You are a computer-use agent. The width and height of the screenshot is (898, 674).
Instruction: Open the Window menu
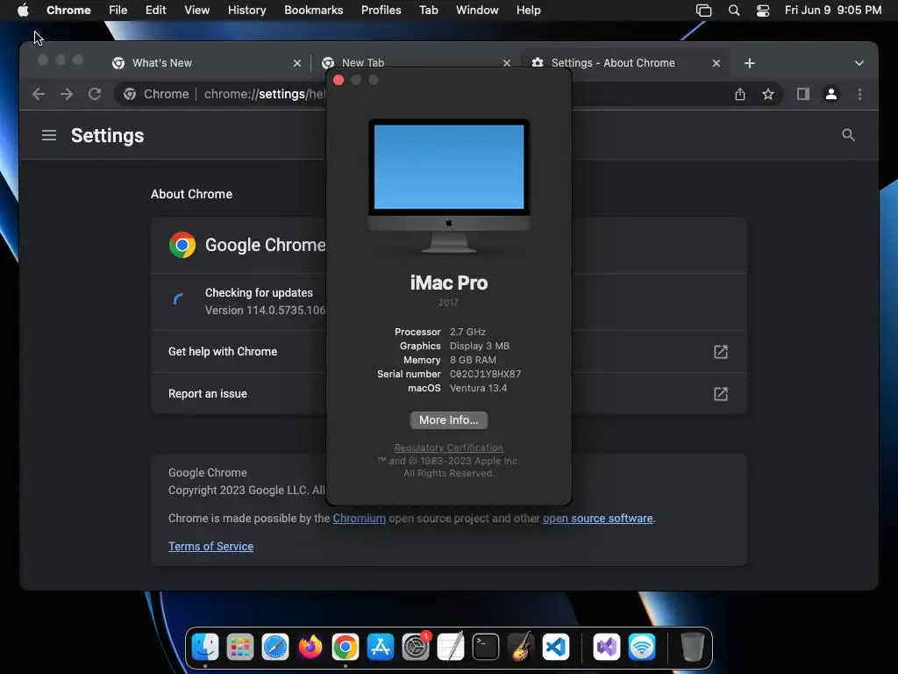click(477, 11)
